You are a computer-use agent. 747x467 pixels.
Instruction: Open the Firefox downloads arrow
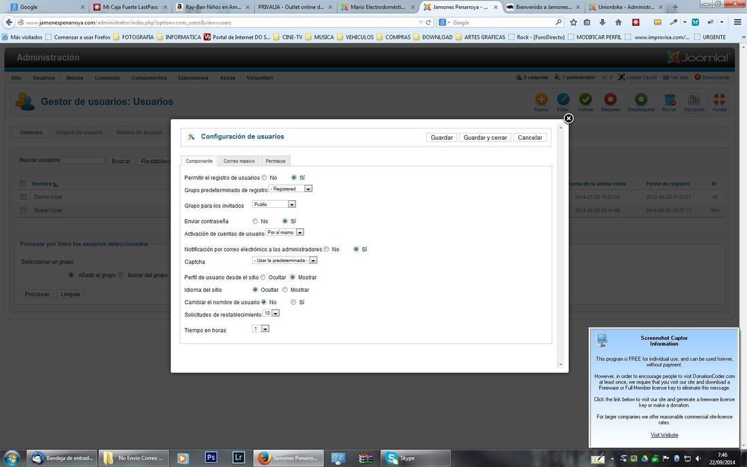pyautogui.click(x=602, y=22)
